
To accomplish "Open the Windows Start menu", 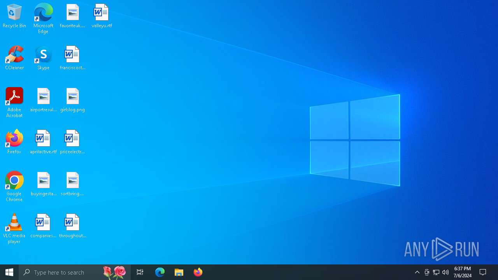I will pyautogui.click(x=9, y=272).
